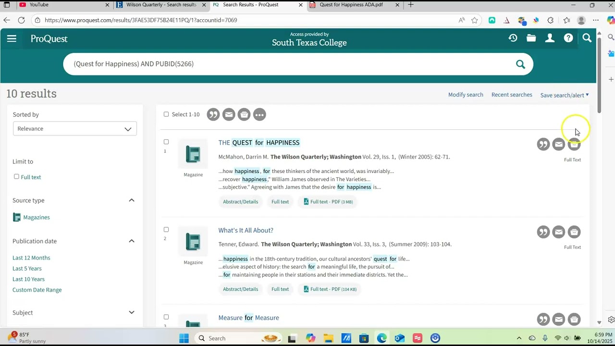Email The Quest for Happiness article
Viewport: 615px width, 346px height.
coord(559,144)
